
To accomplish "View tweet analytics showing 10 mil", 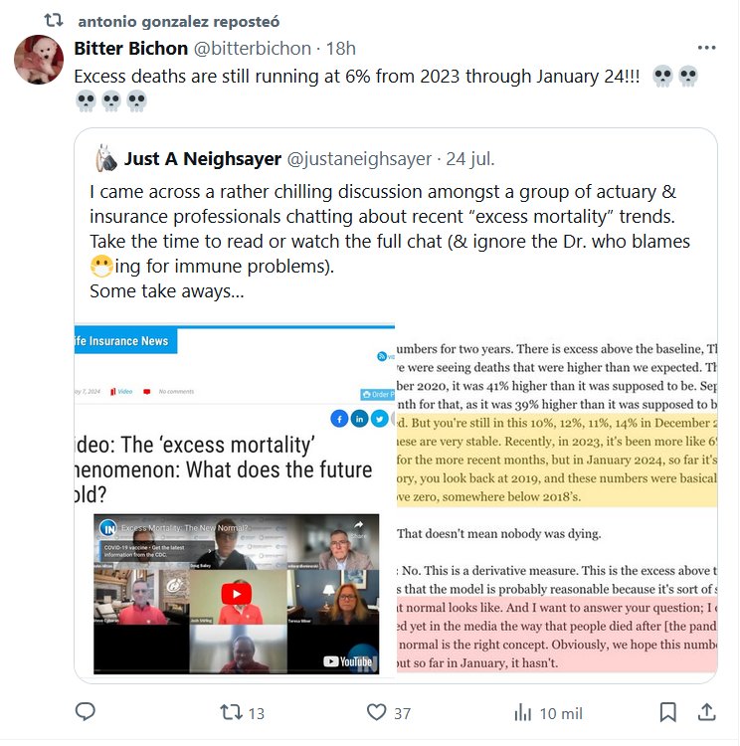I will coord(523,712).
